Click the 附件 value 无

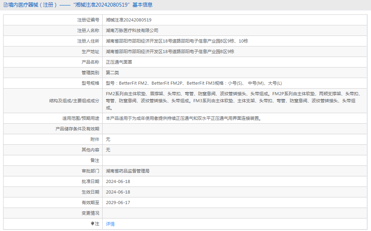pos(108,139)
